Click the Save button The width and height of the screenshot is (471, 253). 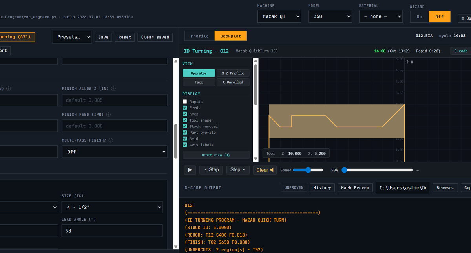[104, 37]
